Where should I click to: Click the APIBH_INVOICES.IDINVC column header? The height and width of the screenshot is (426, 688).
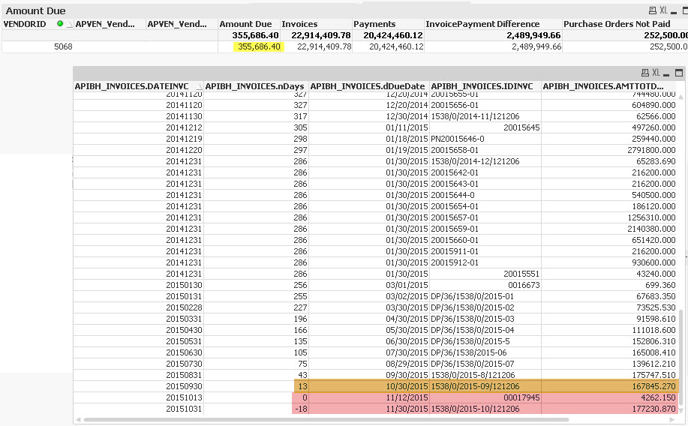coord(482,86)
